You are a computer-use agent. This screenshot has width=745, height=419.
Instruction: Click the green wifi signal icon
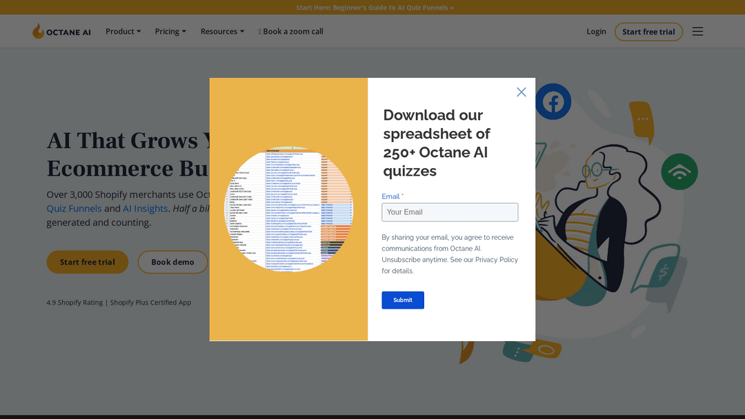[679, 172]
